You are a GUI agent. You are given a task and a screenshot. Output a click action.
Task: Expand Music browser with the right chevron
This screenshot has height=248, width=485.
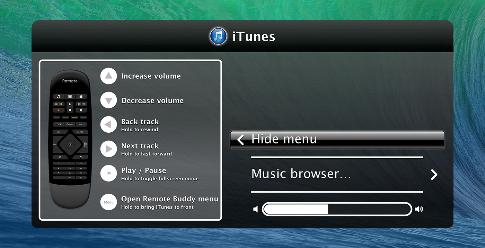coord(434,175)
